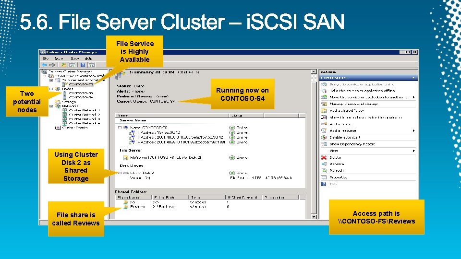Click the Storage folder icon in tree
This screenshot has width=461, height=259.
58,102
